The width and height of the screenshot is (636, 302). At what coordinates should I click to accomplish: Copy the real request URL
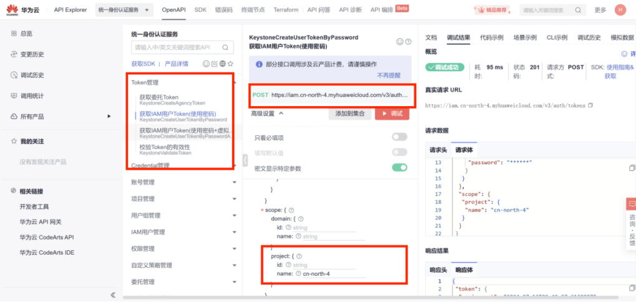(x=590, y=105)
